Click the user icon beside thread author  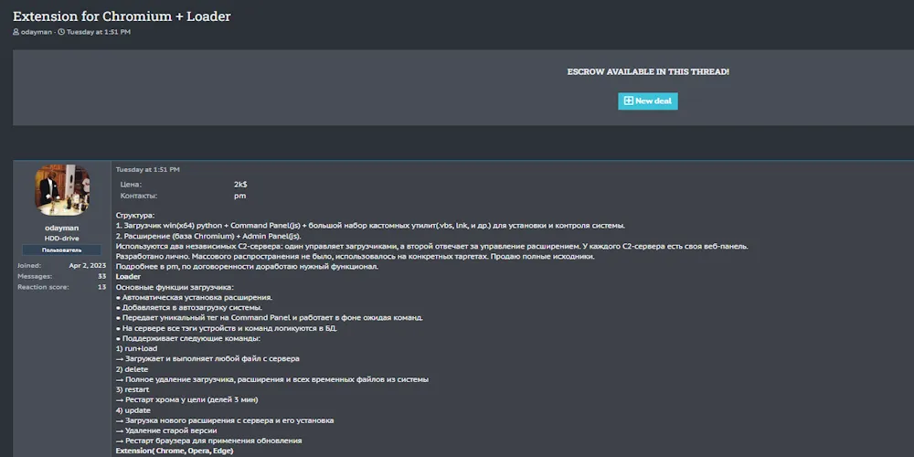[16, 32]
